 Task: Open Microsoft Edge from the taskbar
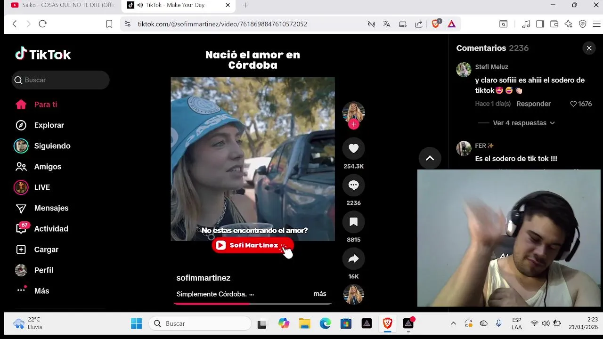pos(326,323)
